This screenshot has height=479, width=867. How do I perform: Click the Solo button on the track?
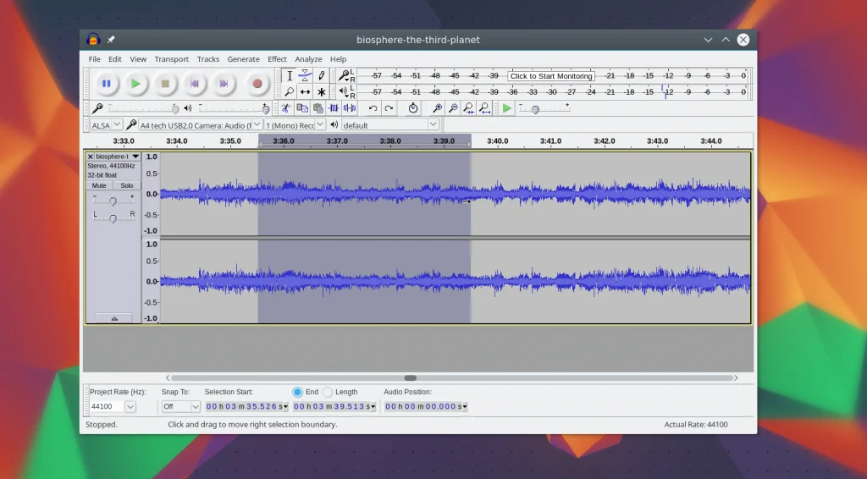point(126,185)
